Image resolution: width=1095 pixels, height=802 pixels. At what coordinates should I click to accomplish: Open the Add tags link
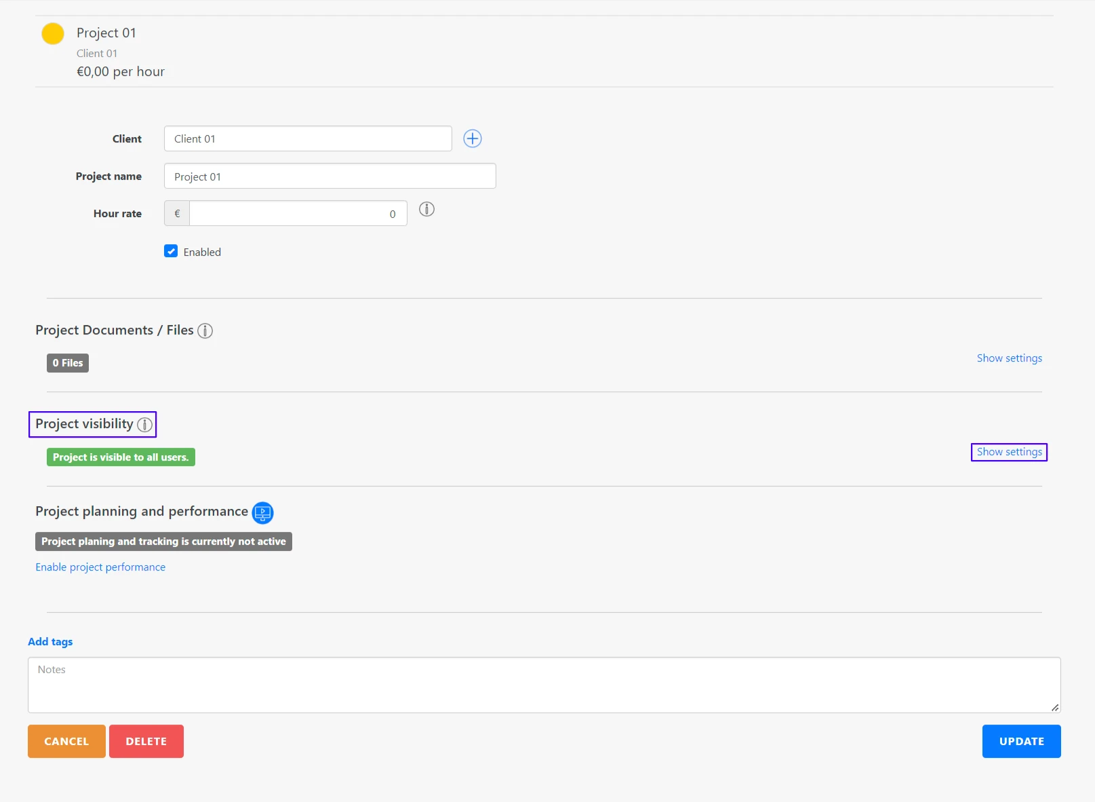coord(50,641)
